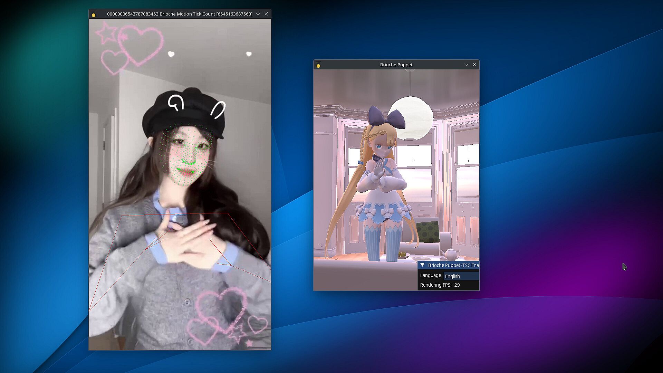The image size is (663, 373).
Task: Click the Rendering FPS value 29
Action: [x=457, y=285]
